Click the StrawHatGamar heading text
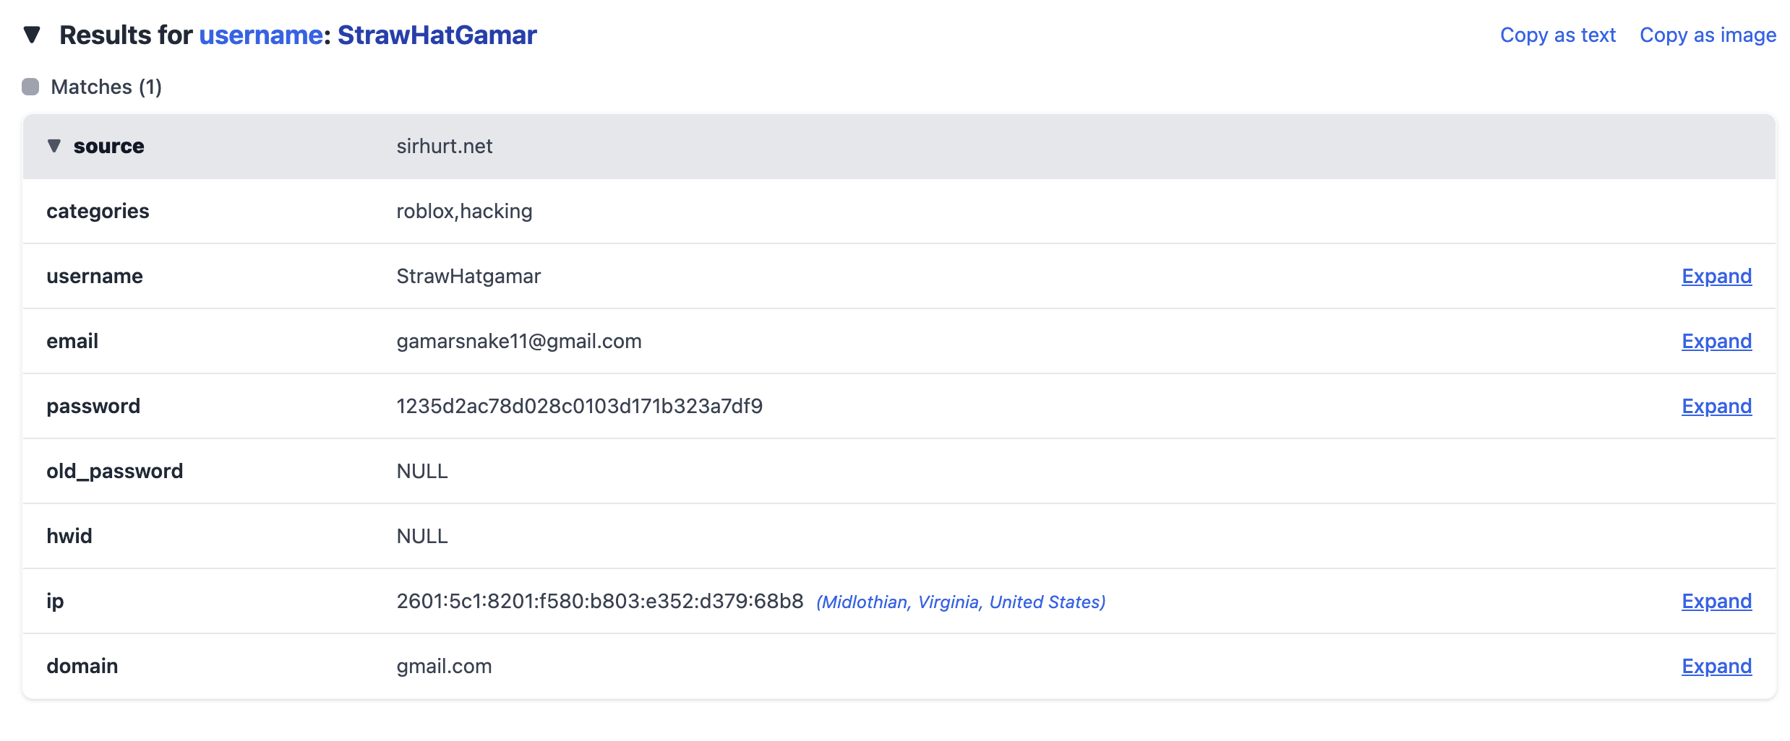1790x741 pixels. pos(437,35)
